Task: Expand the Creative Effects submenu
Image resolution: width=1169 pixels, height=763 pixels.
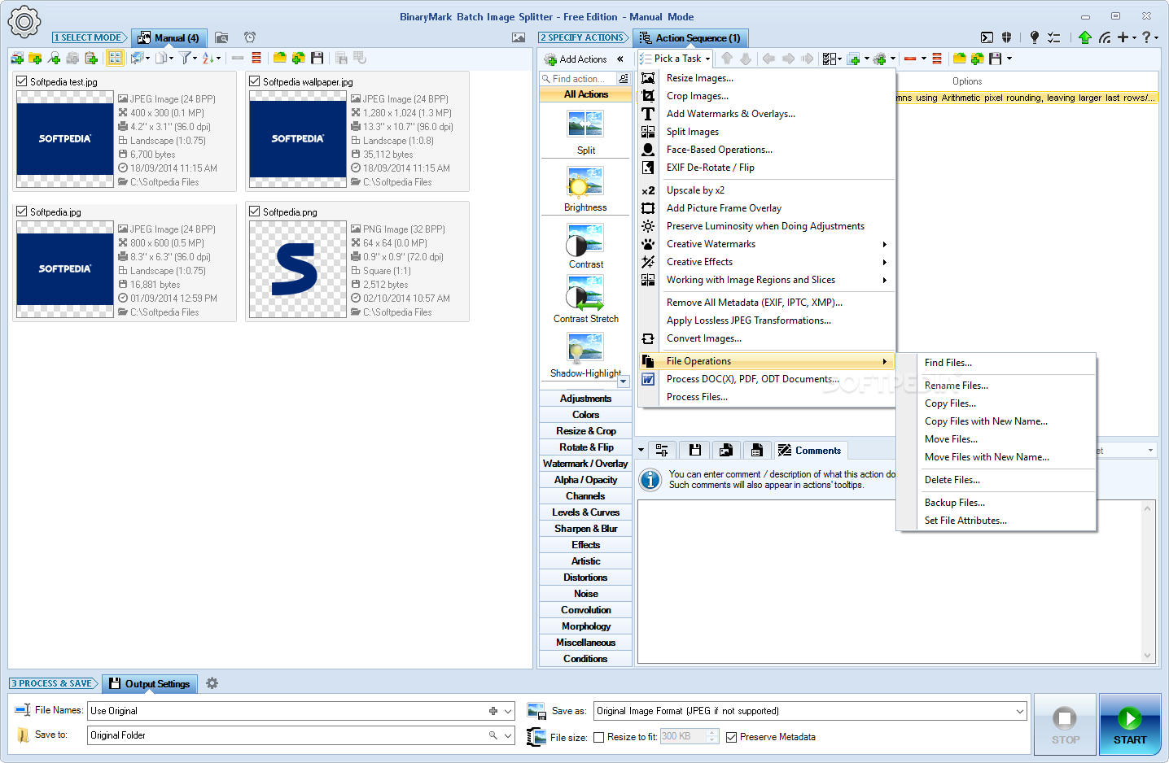Action: [768, 262]
